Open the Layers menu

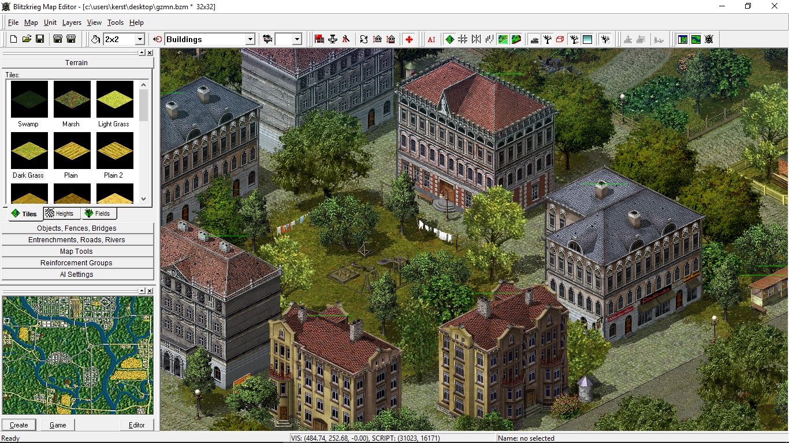72,22
